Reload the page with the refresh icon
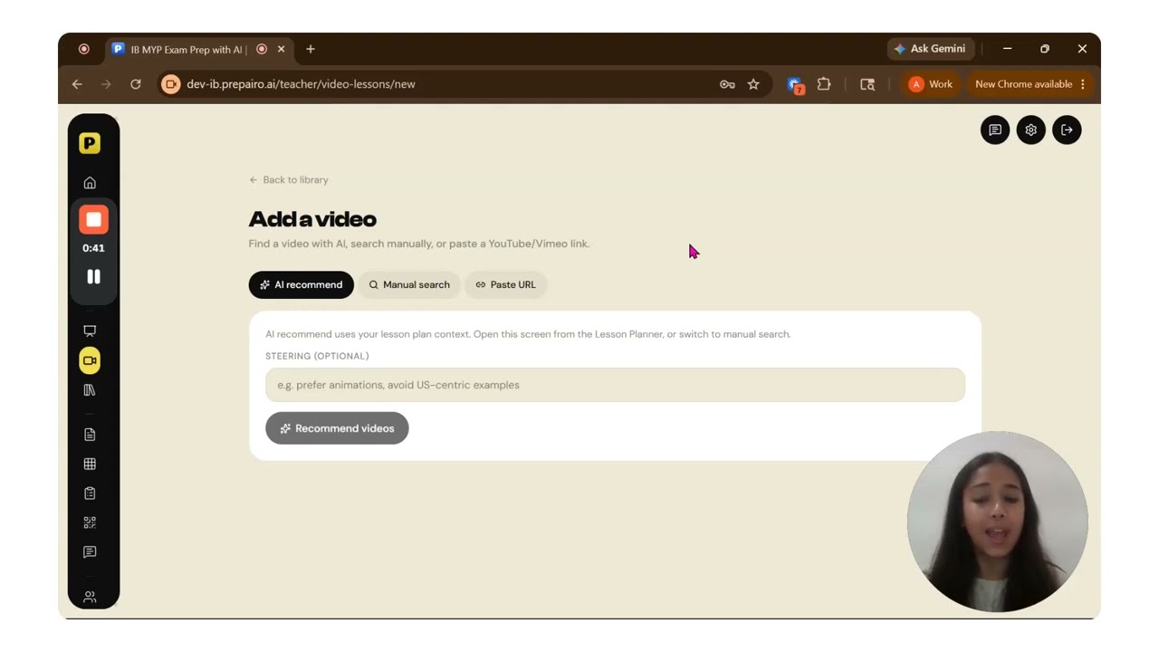The width and height of the screenshot is (1159, 652). [136, 84]
